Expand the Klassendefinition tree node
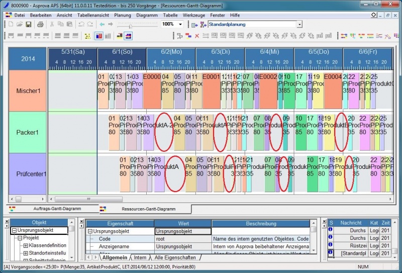Viewport: 402px width, 273px height. point(26,245)
